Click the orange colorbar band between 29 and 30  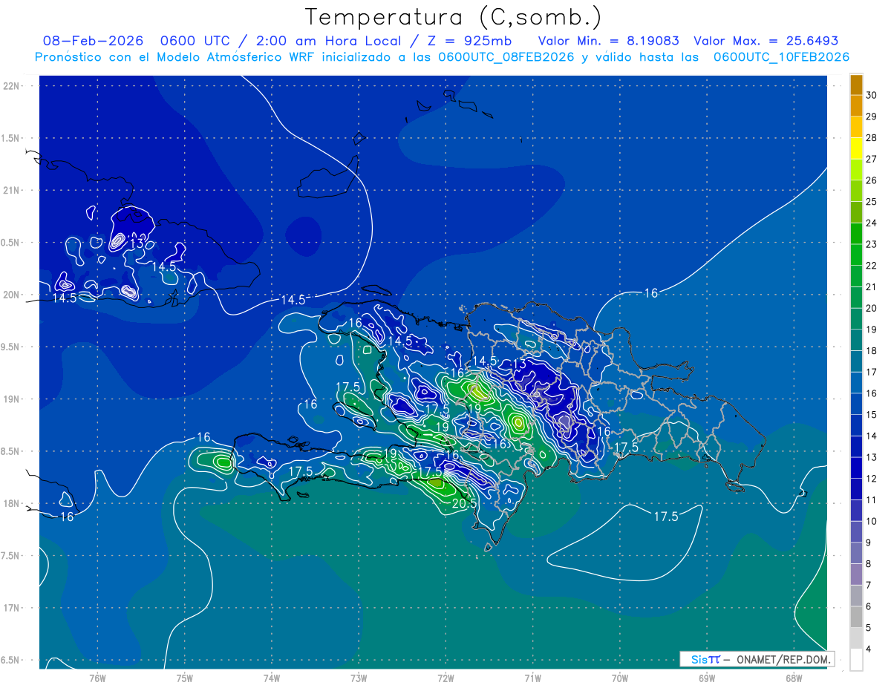point(856,106)
